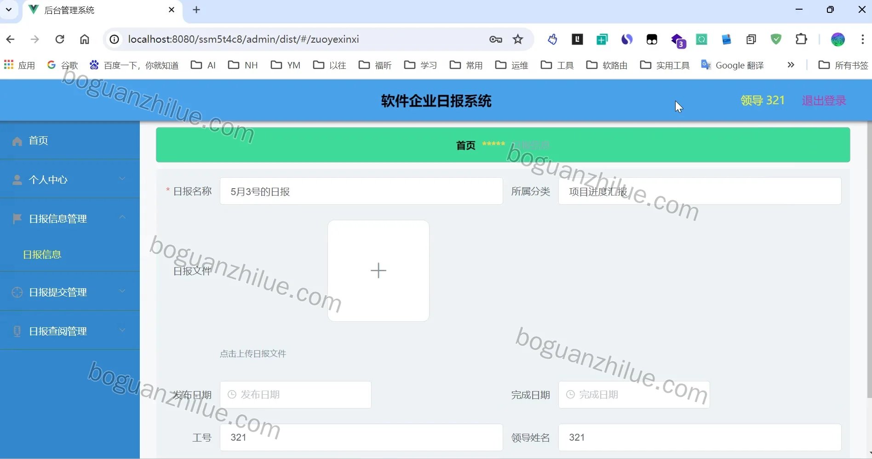
Task: Open the 完成日期 date picker
Action: click(634, 395)
